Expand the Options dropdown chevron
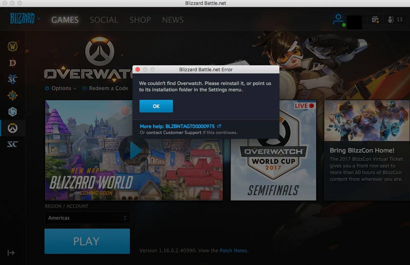Viewport: 410px width, 265px height. click(x=75, y=89)
